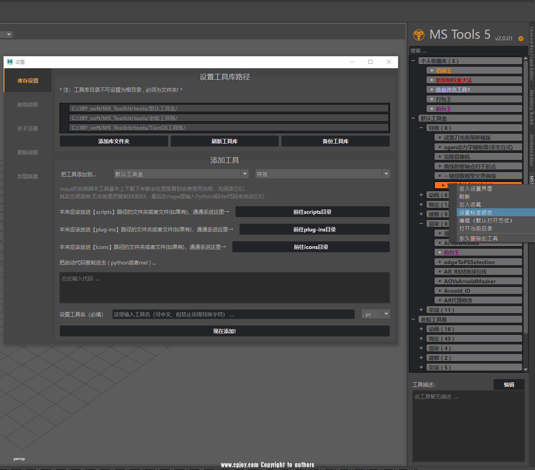The width and height of the screenshot is (535, 470).
Task: Click the 备份工具库 button
Action: (x=335, y=141)
